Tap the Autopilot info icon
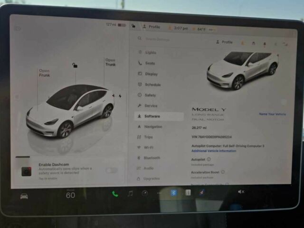Image resolution: width=304 pixels, height=228 pixels. click(209, 159)
